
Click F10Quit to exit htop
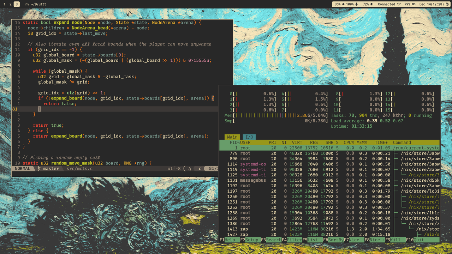(415, 240)
